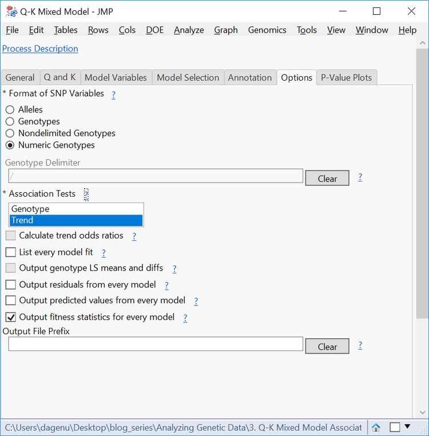This screenshot has width=429, height=436.
Task: Switch to the Model Variables tab
Action: point(116,77)
